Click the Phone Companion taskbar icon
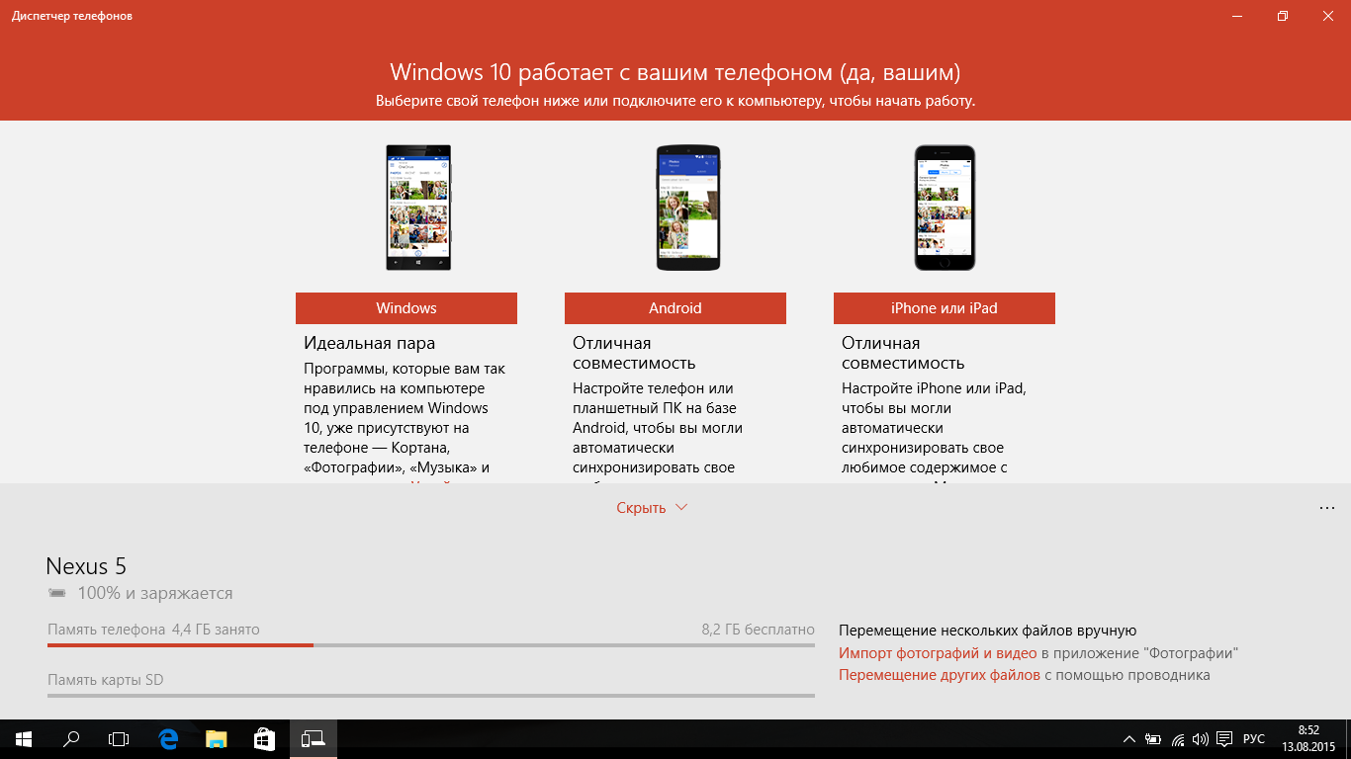The width and height of the screenshot is (1351, 759). 313,739
